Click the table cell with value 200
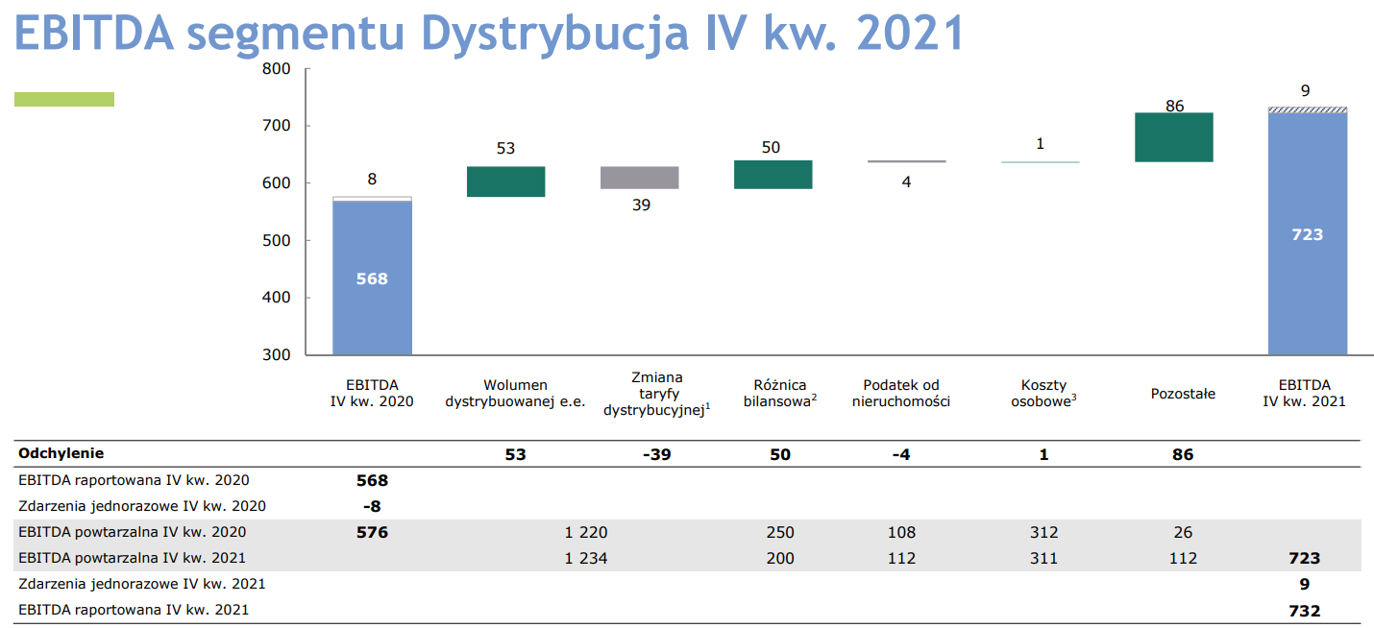1374x628 pixels. click(x=780, y=558)
